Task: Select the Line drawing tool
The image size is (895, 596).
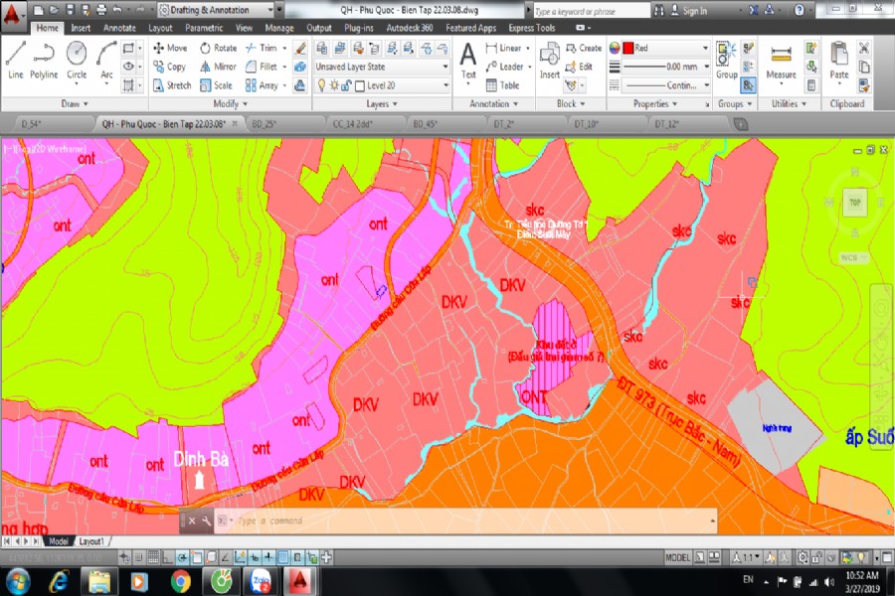Action: click(x=15, y=60)
